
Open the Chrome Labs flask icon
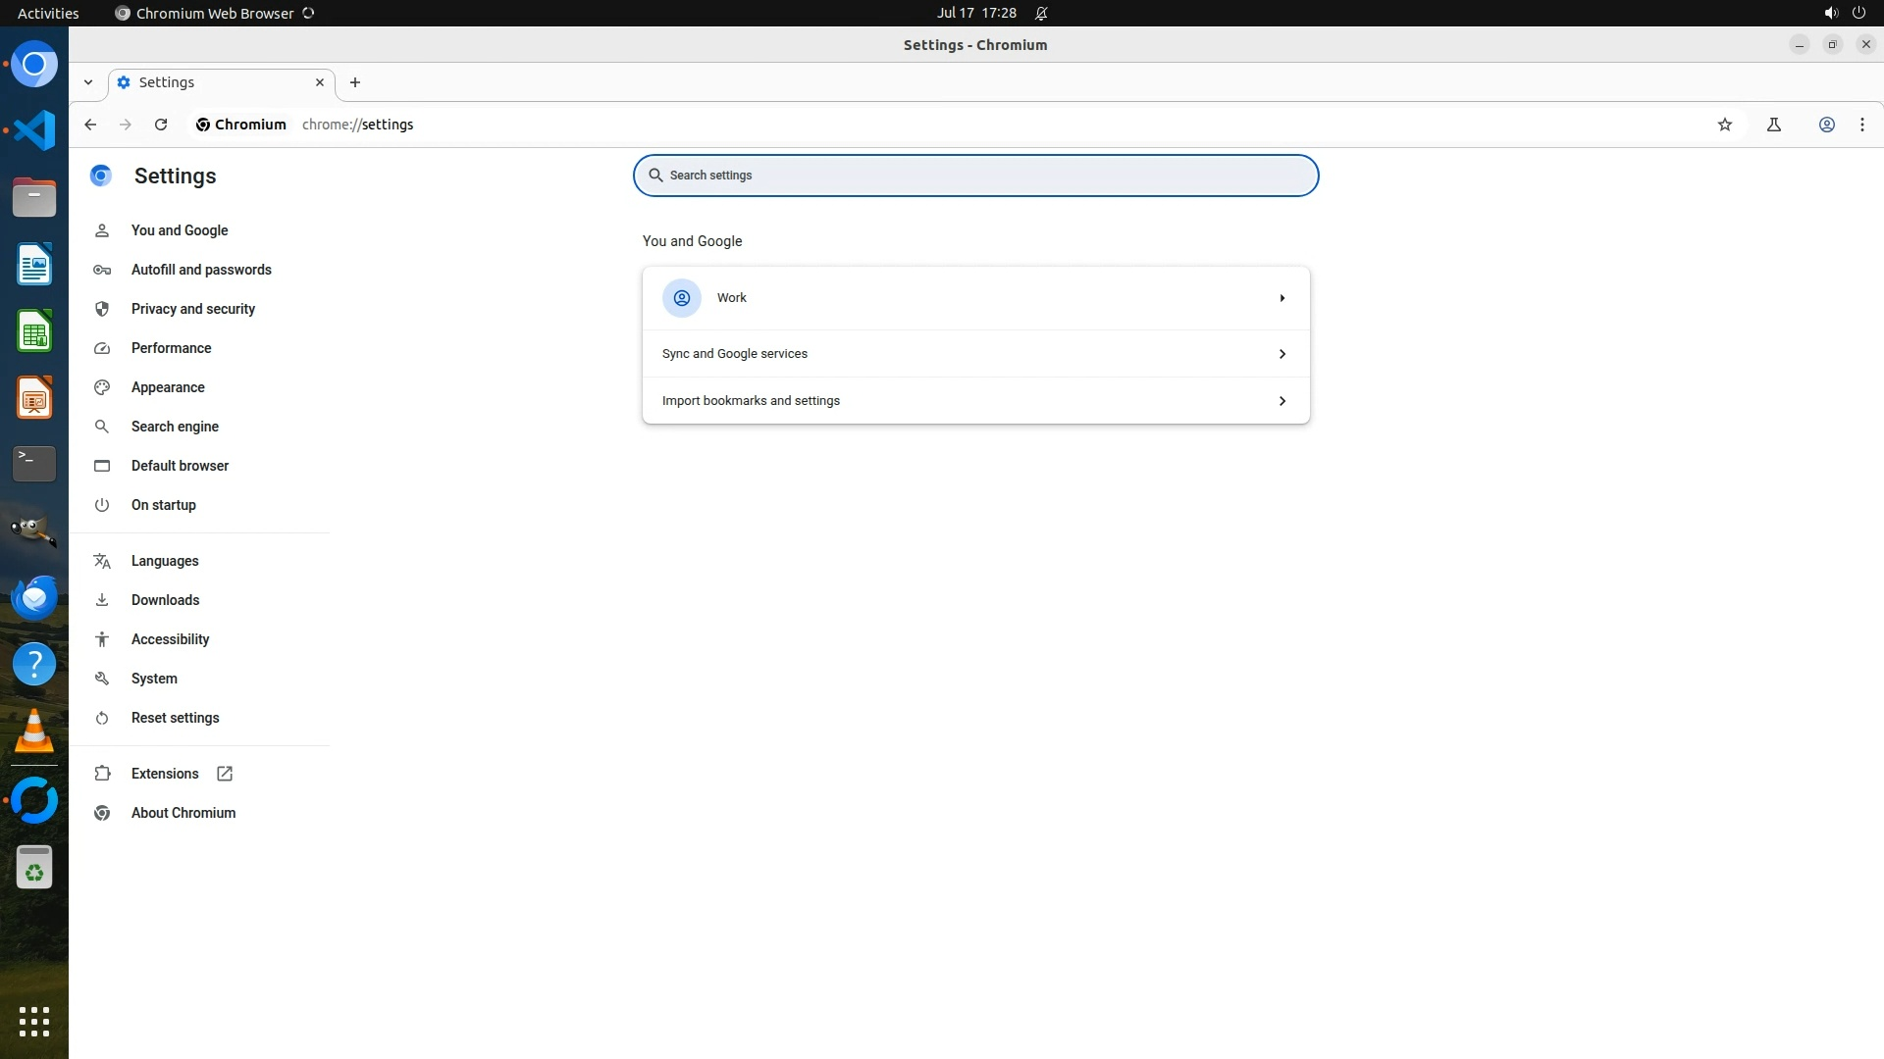1774,125
